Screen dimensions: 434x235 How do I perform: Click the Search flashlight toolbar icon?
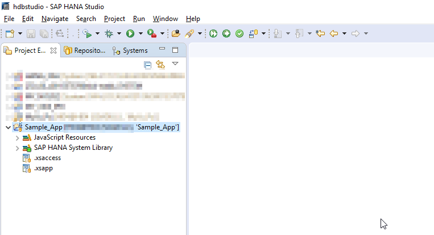tap(189, 33)
